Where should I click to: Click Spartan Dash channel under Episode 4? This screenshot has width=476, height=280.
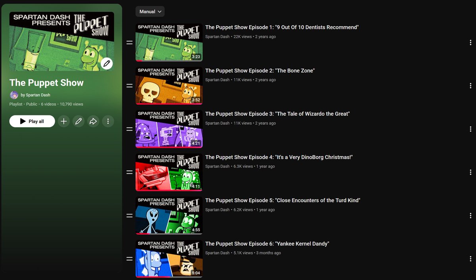pos(217,166)
